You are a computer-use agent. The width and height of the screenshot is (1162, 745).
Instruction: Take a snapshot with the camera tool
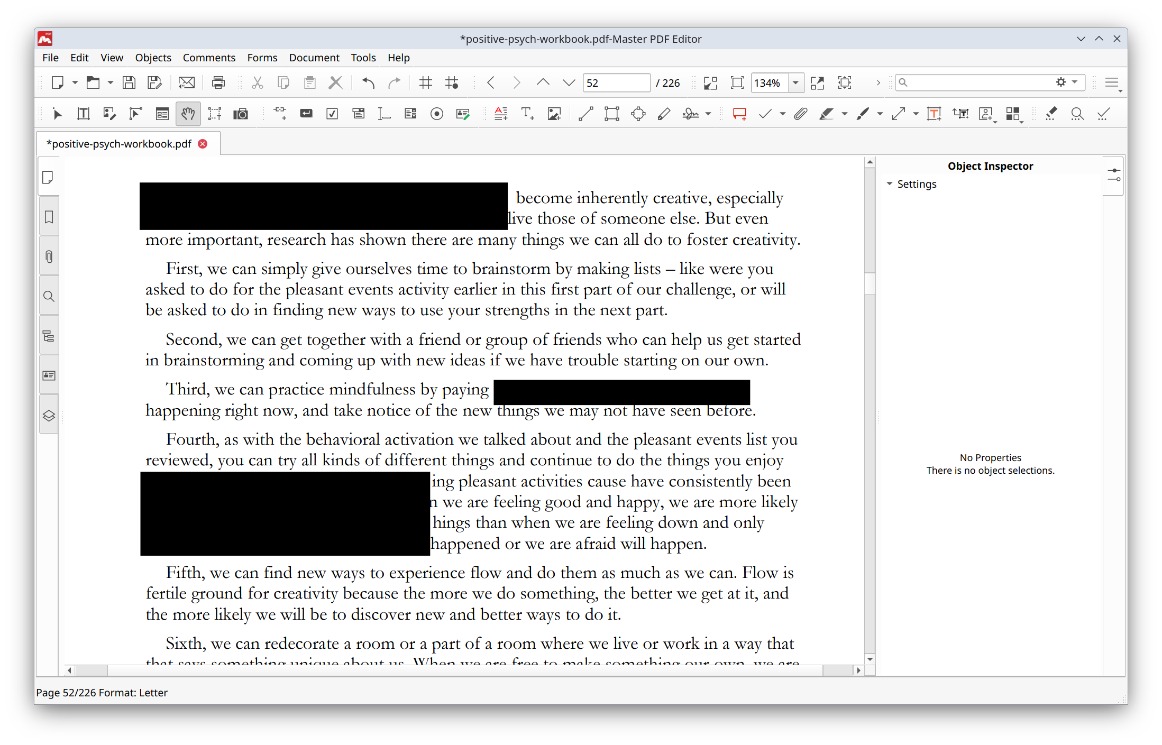241,114
